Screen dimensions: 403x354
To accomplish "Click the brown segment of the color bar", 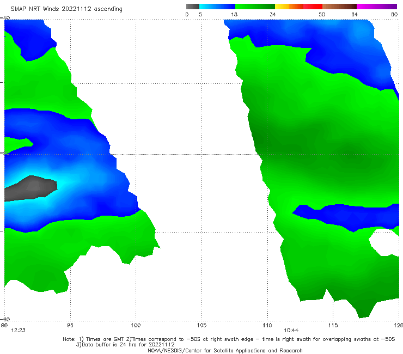I will point(339,7).
